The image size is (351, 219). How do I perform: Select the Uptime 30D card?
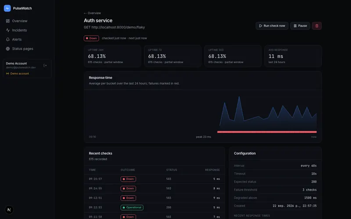coord(233,56)
